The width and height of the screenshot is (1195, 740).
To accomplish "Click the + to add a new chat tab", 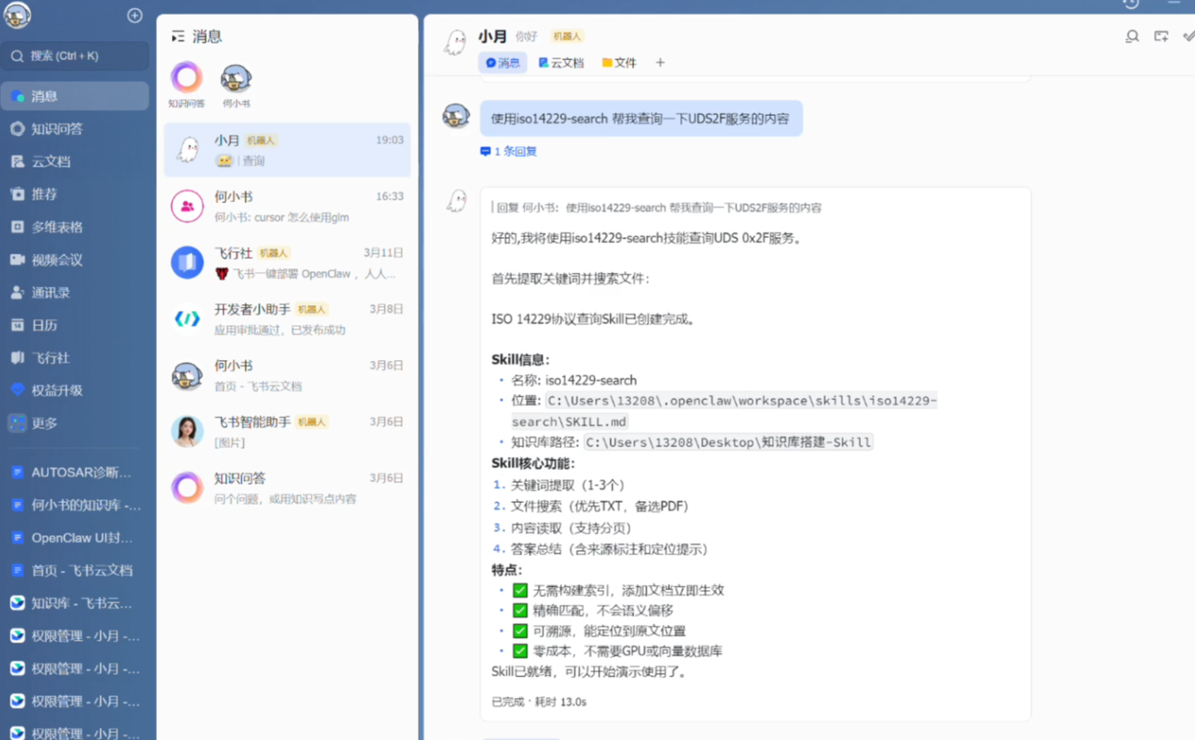I will click(660, 62).
